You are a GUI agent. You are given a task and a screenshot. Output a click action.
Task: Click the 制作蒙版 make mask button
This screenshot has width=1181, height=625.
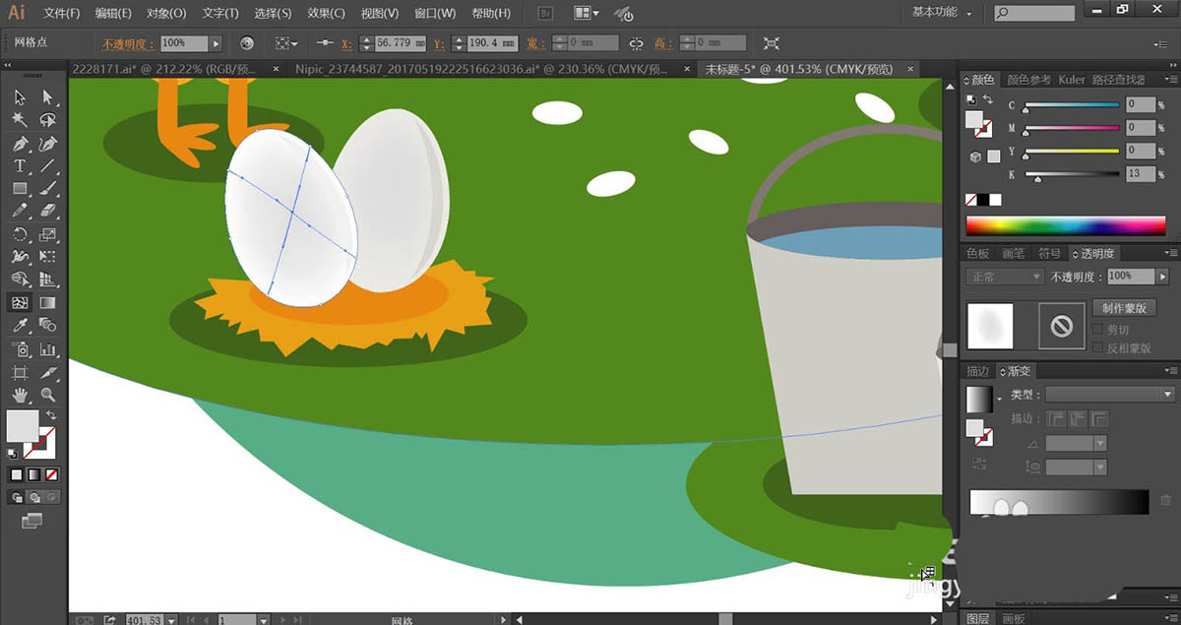[1124, 308]
